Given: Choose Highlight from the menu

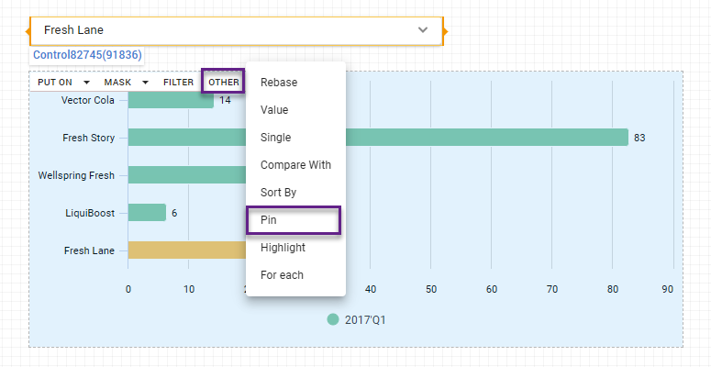Looking at the screenshot, I should pyautogui.click(x=283, y=248).
